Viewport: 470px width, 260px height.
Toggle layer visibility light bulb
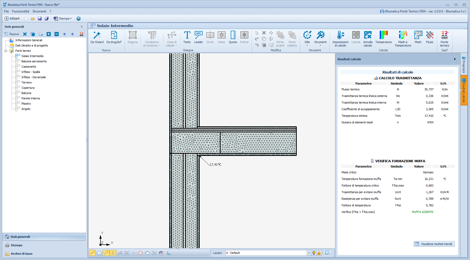click(x=314, y=253)
